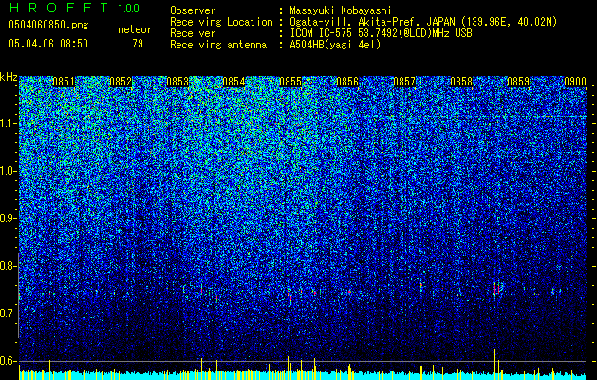
Task: Click the date stamp 05.04.06 08:50
Action: (x=48, y=44)
